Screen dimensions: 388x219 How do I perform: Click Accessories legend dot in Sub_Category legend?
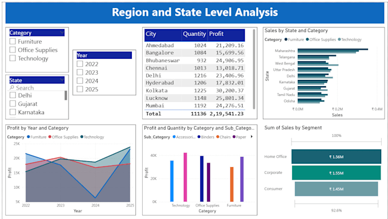(174, 137)
